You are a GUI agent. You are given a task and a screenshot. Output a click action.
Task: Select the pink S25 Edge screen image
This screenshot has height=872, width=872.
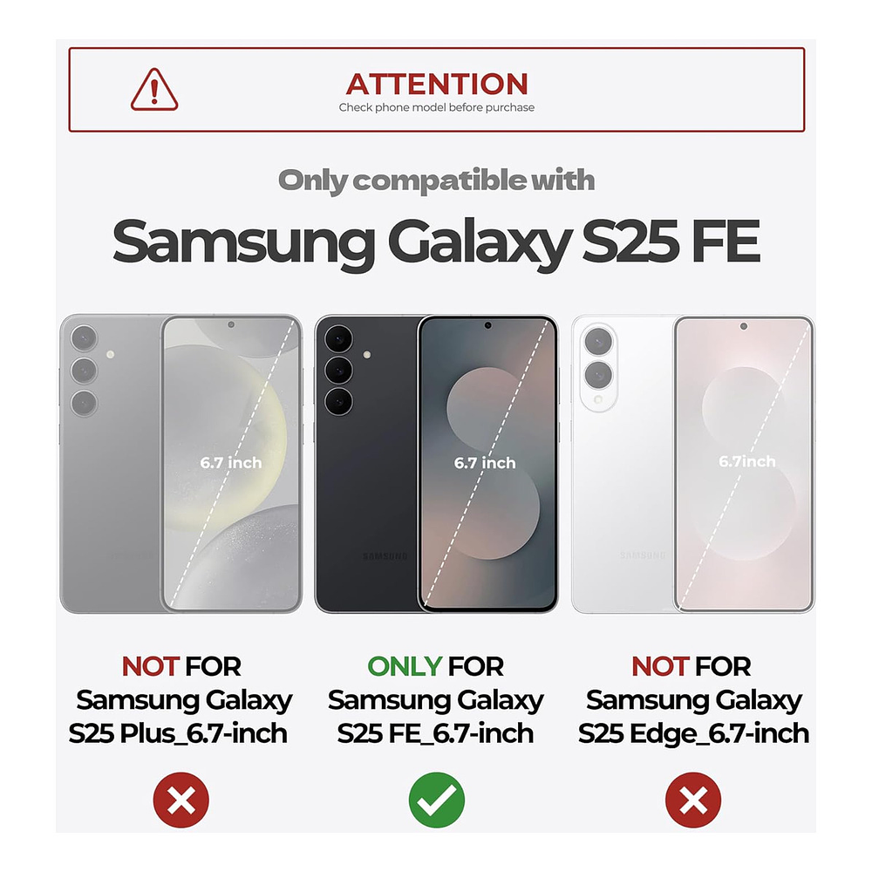click(x=744, y=465)
